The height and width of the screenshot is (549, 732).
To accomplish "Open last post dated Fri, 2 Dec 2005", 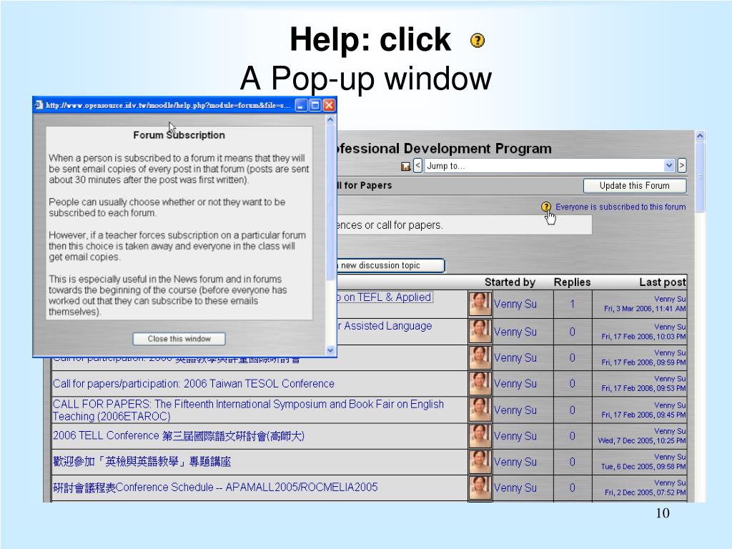I will click(646, 492).
